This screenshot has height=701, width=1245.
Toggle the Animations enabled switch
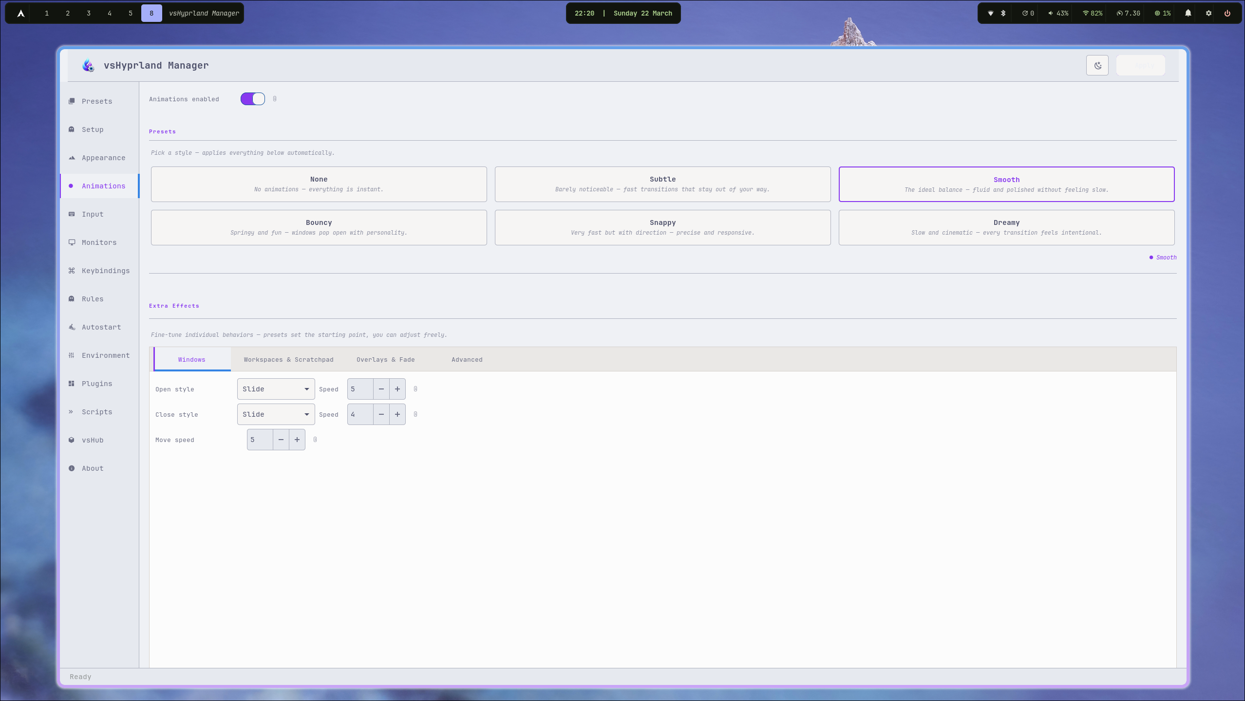[x=253, y=99]
